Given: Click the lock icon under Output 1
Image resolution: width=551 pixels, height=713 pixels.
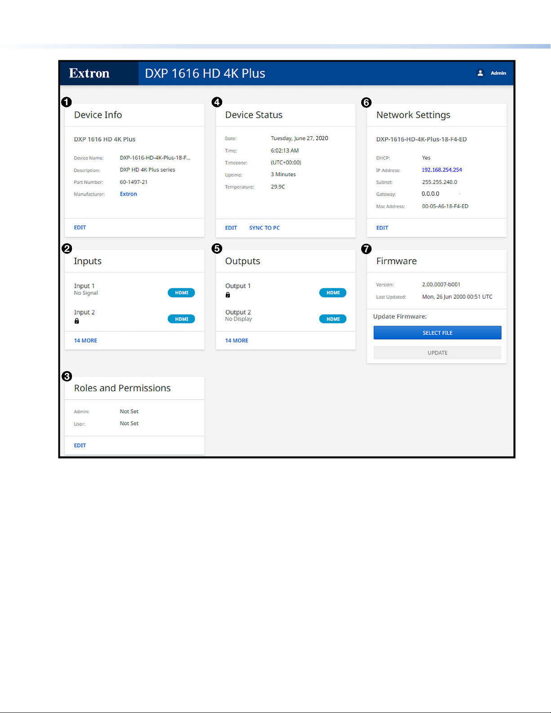Looking at the screenshot, I should (228, 295).
